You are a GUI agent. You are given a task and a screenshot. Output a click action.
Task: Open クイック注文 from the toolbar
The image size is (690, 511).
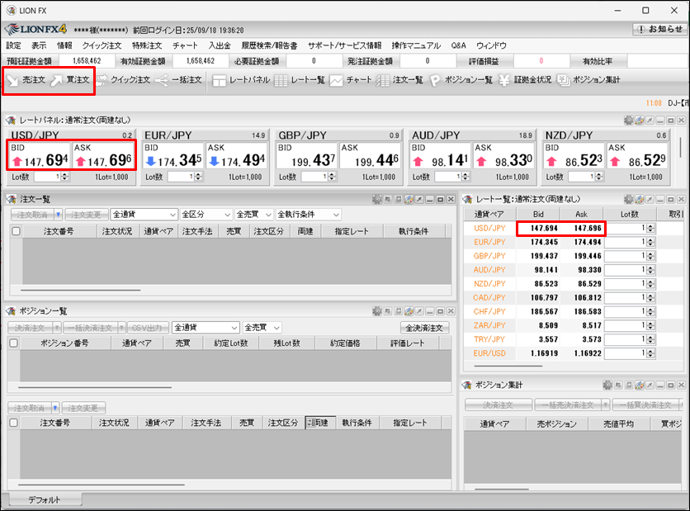point(124,80)
